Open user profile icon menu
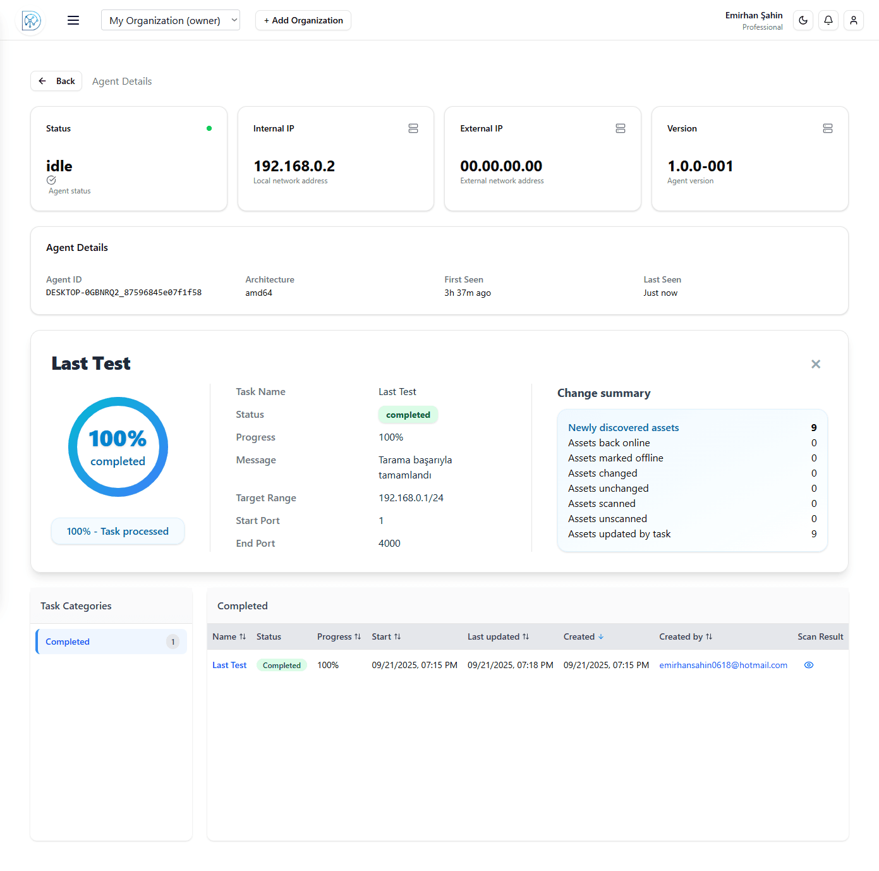Viewport: 879px width, 871px height. pos(854,20)
